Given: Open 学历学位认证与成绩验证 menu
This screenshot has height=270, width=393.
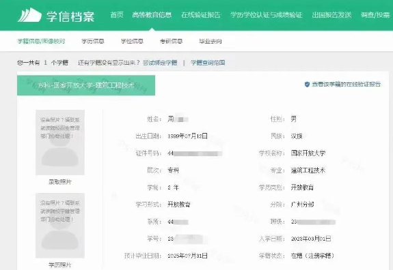Looking at the screenshot, I should 266,15.
